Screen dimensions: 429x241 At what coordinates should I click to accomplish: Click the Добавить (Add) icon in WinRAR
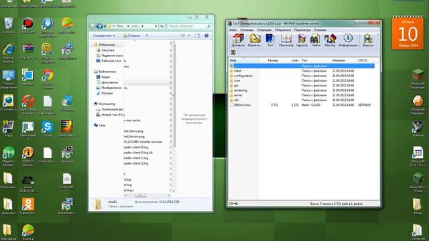(x=238, y=40)
